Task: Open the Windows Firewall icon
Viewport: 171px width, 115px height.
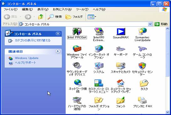Action: pyautogui.click(x=77, y=49)
